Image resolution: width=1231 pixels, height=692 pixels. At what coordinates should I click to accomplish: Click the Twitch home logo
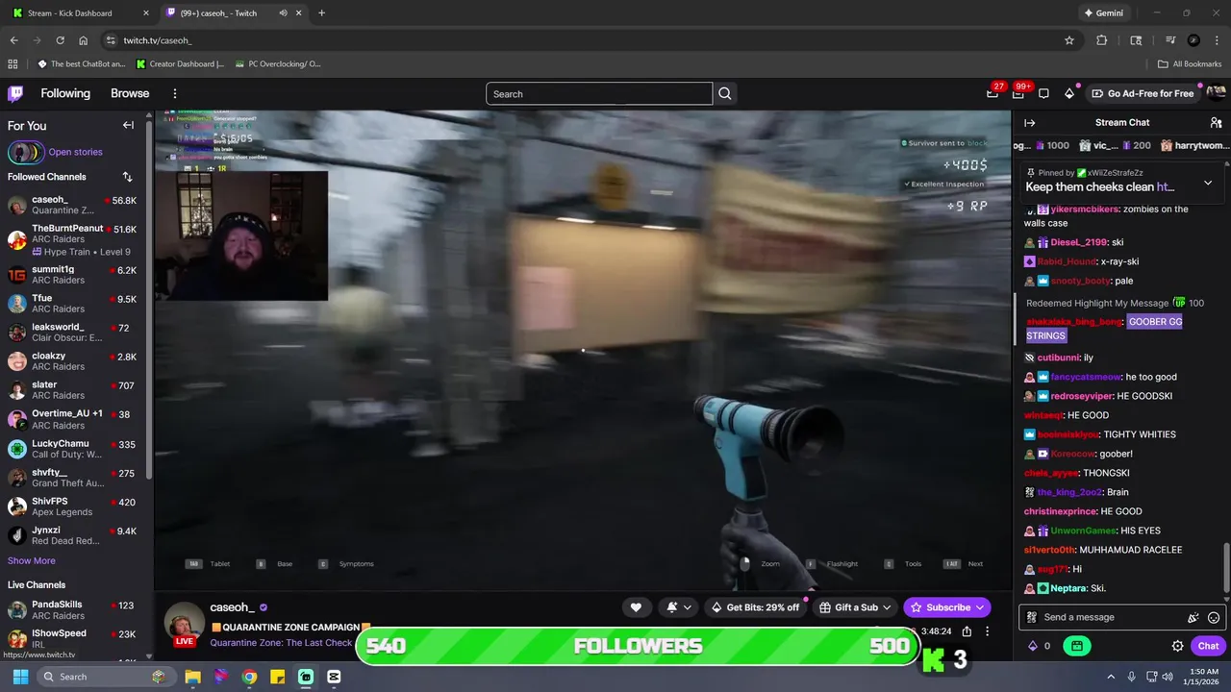tap(15, 93)
